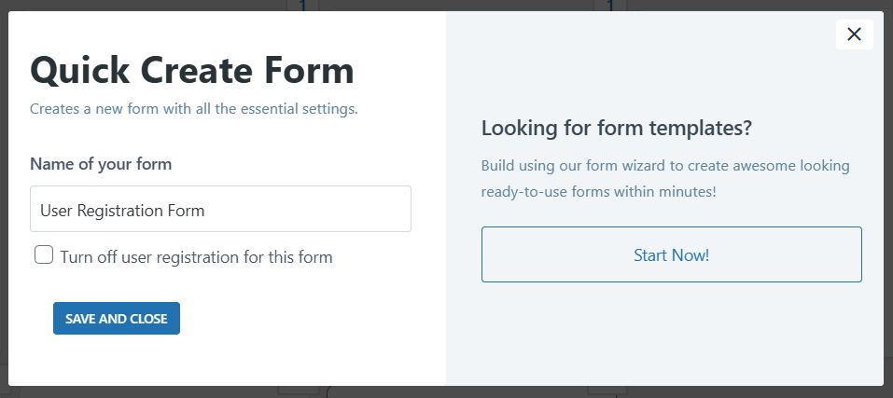The image size is (893, 398).
Task: Click the form wizard description paragraph
Action: pos(665,179)
